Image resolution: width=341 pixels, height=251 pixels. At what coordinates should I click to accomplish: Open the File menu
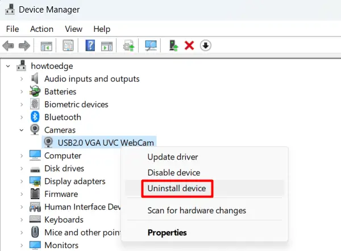13,29
